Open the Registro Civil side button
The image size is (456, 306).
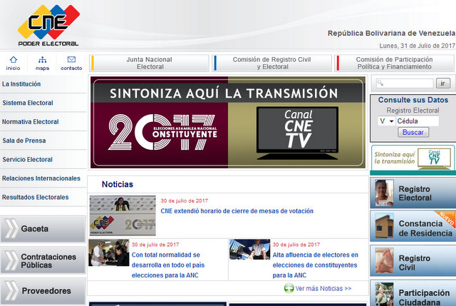413,260
